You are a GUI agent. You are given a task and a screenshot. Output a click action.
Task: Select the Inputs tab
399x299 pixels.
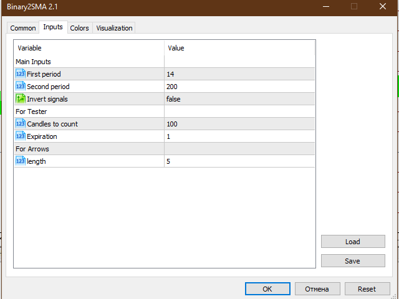(x=53, y=27)
